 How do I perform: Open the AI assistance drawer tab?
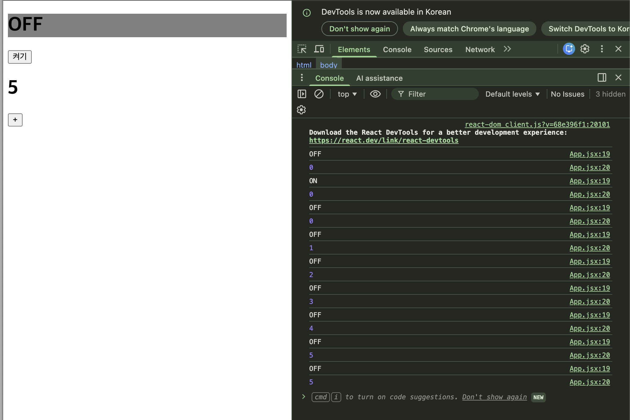click(x=379, y=78)
